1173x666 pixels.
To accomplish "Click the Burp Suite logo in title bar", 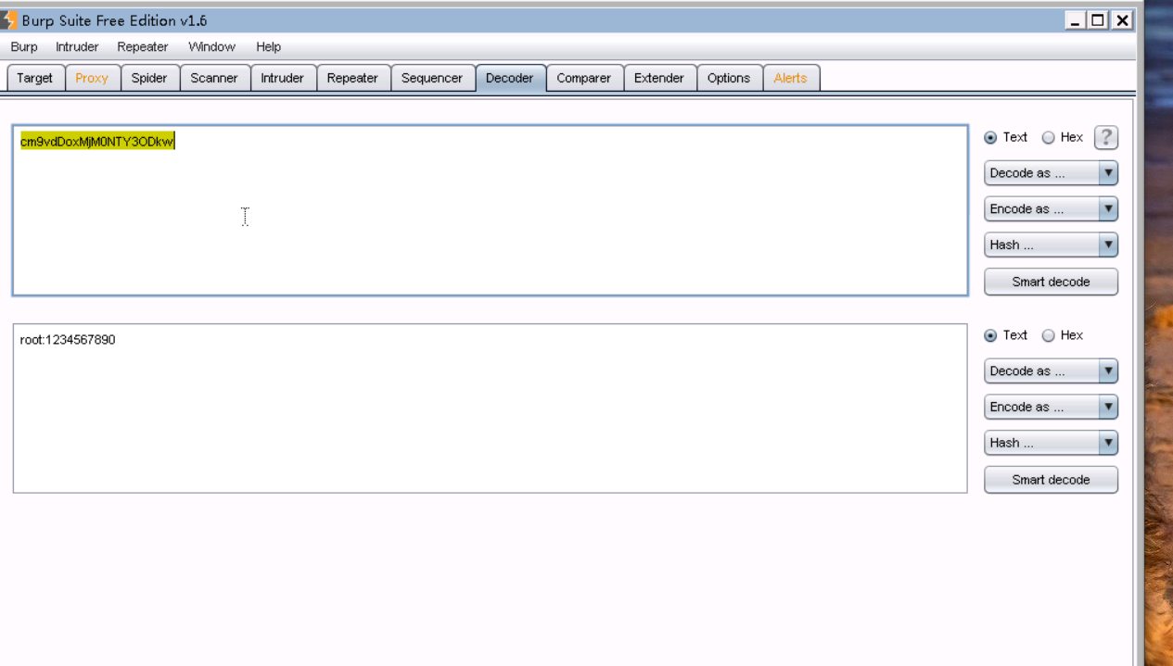I will pyautogui.click(x=8, y=20).
